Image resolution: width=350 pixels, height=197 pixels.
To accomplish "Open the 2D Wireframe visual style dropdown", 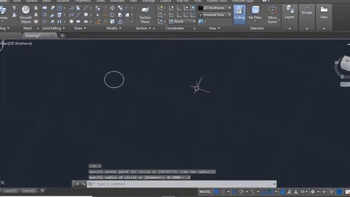I will point(215,8).
